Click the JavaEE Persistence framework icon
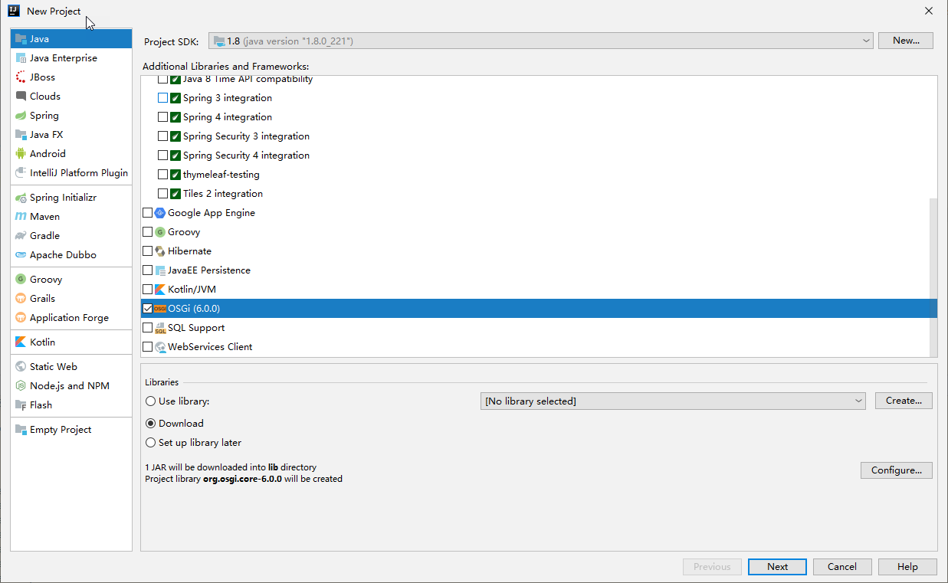This screenshot has width=948, height=583. (x=160, y=270)
